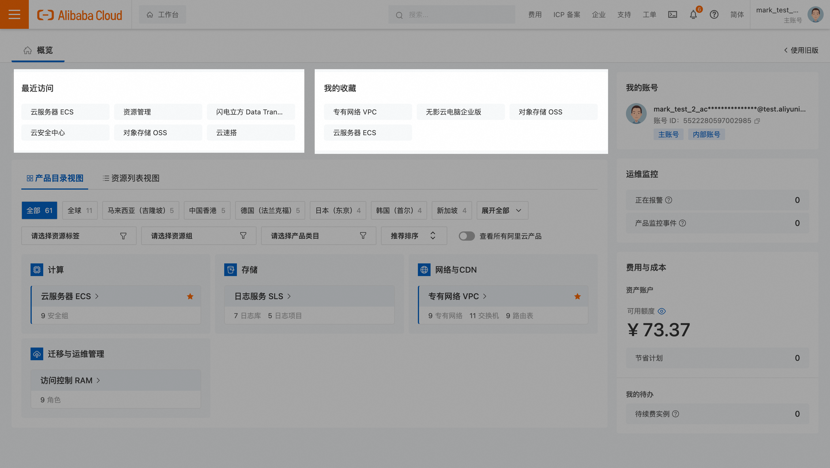Viewport: 830px width, 468px height.
Task: Open 专有网络 VPC from favorites
Action: point(368,112)
